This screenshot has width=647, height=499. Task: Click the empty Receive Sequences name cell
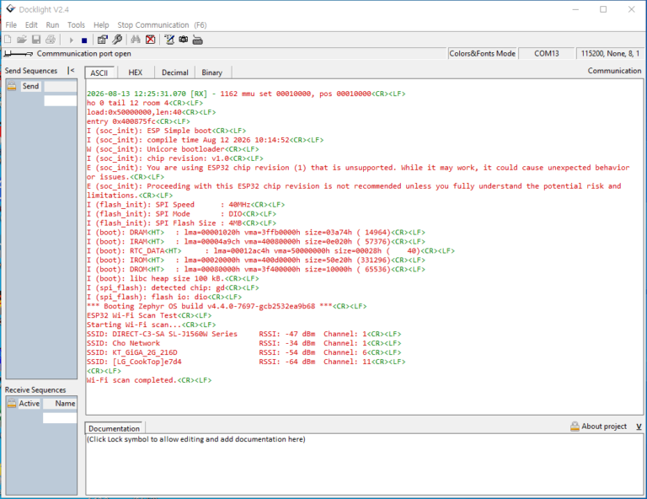click(60, 418)
